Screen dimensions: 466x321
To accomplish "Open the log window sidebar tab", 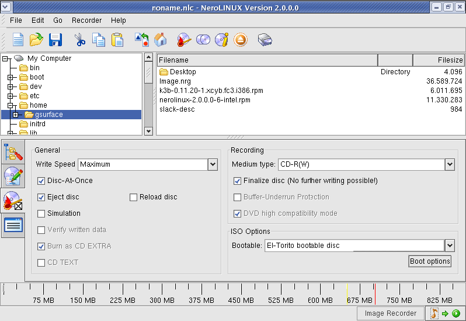I will 13,225.
